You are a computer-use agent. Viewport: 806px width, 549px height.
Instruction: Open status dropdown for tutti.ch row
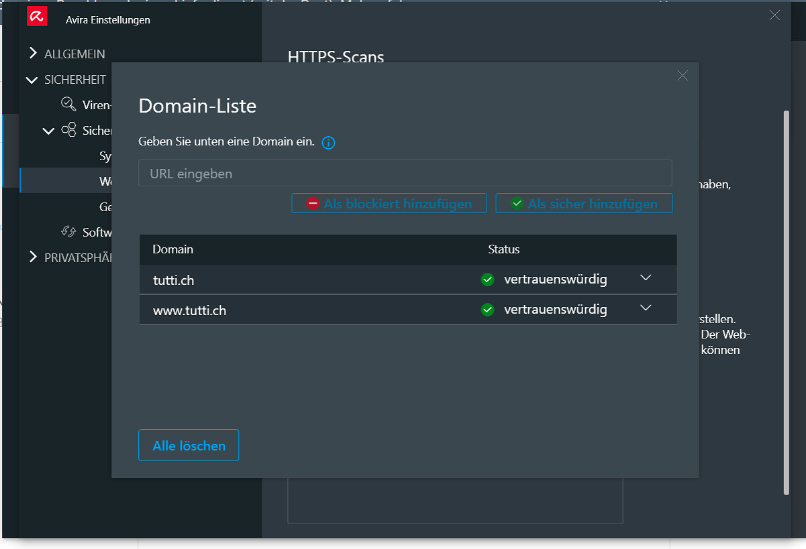tap(646, 278)
